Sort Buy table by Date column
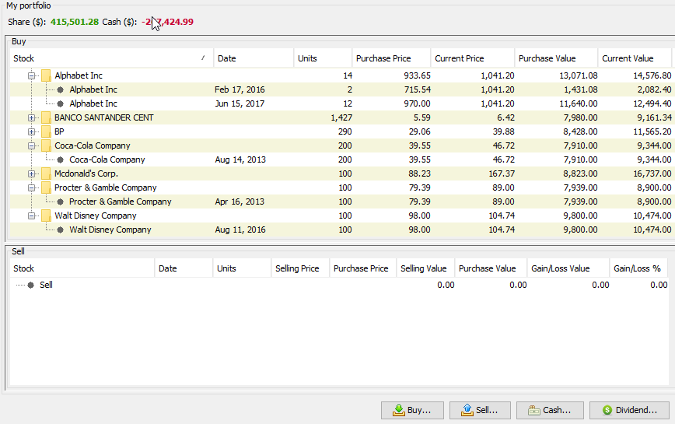 (x=254, y=58)
